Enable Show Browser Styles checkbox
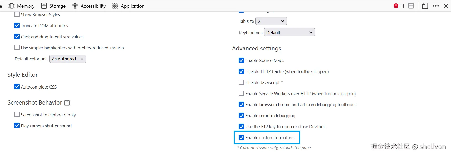 coord(17,14)
